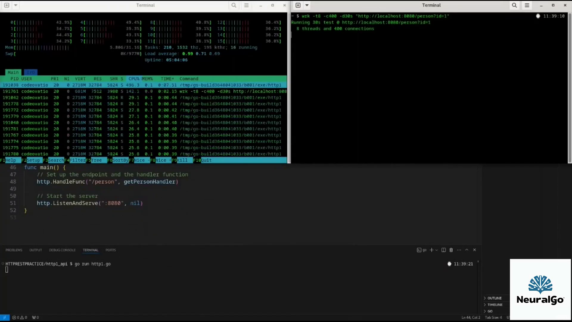The height and width of the screenshot is (322, 572).
Task: Click search icon in left Terminal window
Action: click(234, 5)
